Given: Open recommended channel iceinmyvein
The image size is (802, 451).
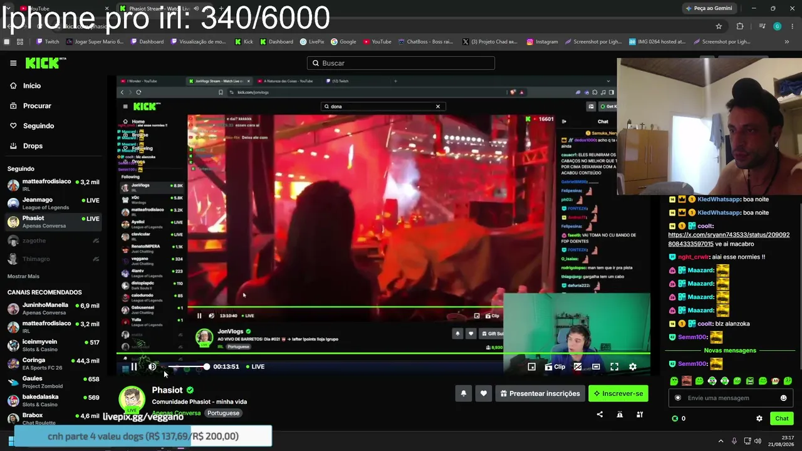Looking at the screenshot, I should pyautogui.click(x=53, y=346).
